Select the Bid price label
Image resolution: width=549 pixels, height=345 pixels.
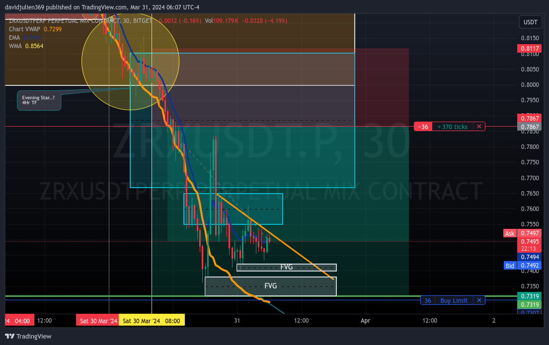point(510,266)
